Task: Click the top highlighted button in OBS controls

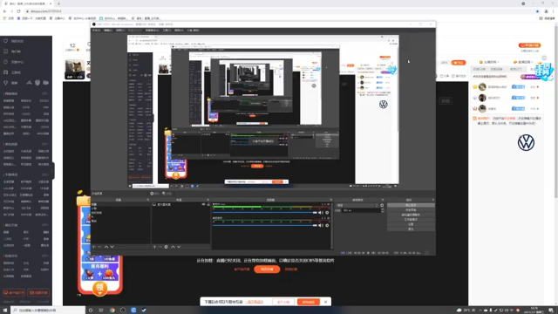Action: pos(411,206)
